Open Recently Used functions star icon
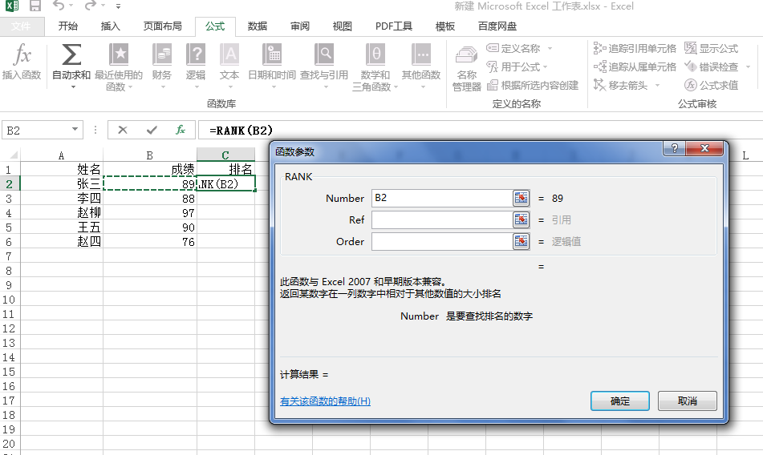Viewport: 763px width, 455px height. click(x=118, y=54)
